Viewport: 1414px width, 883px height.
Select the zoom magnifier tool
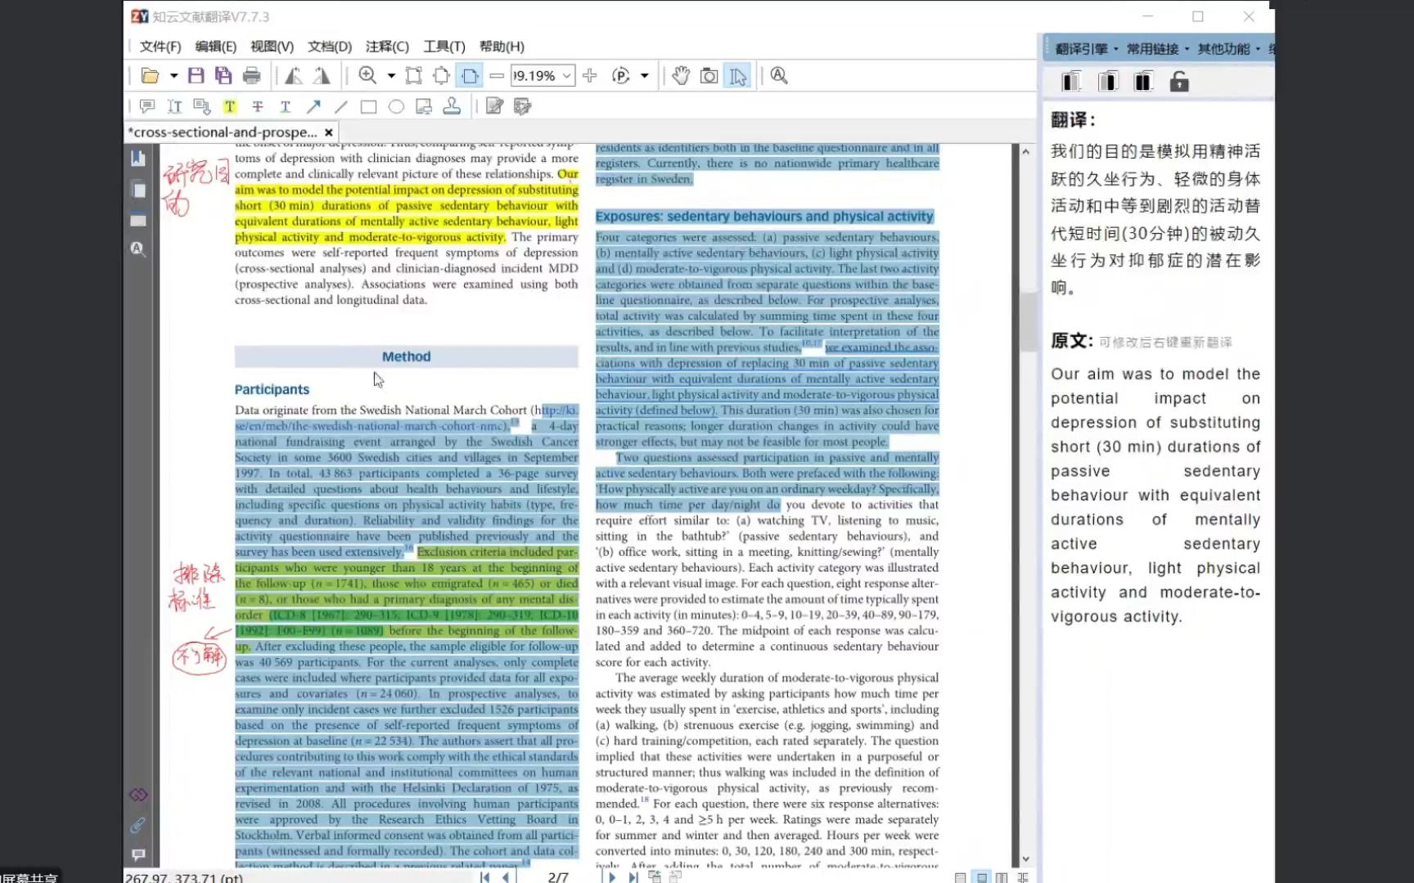point(368,76)
